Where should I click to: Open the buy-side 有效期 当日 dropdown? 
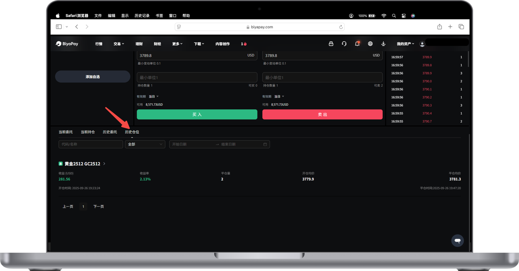[x=154, y=97]
